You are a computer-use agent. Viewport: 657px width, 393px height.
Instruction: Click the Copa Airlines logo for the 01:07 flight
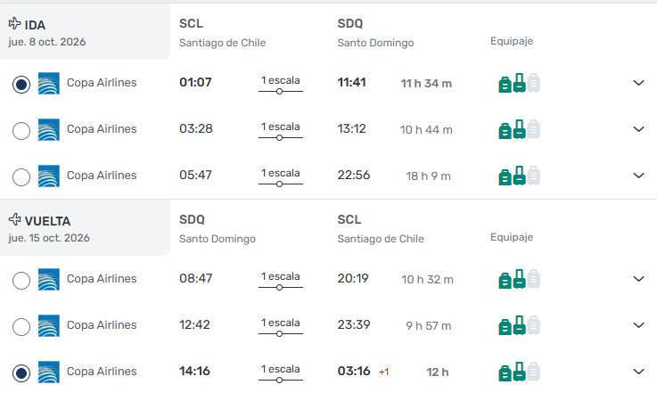coord(48,84)
